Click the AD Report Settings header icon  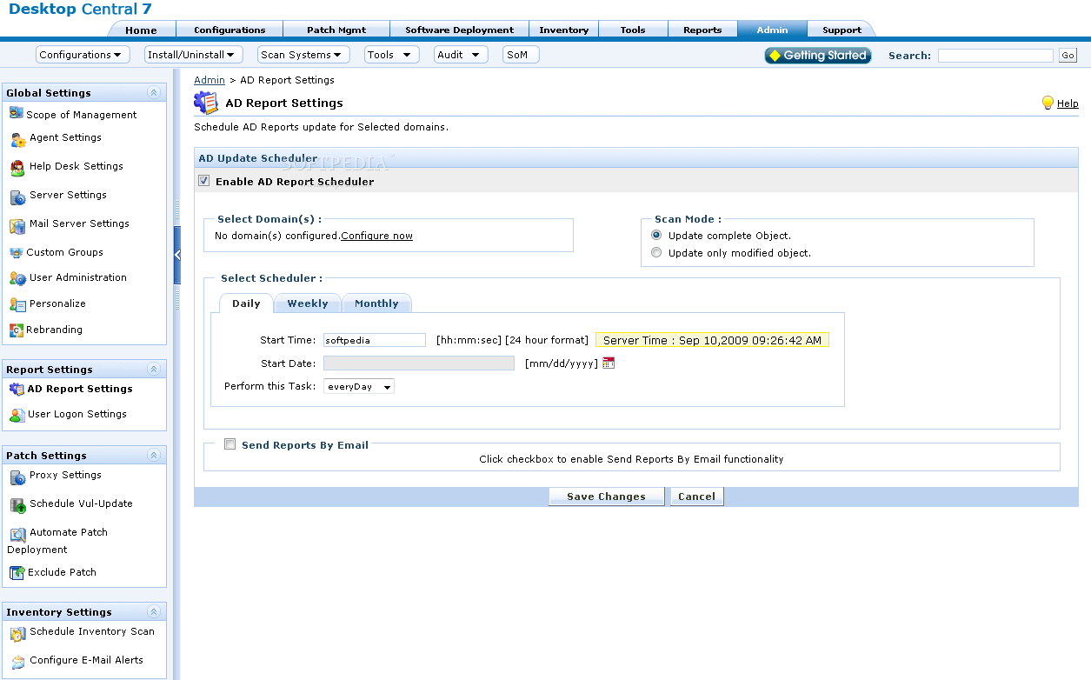click(x=206, y=103)
